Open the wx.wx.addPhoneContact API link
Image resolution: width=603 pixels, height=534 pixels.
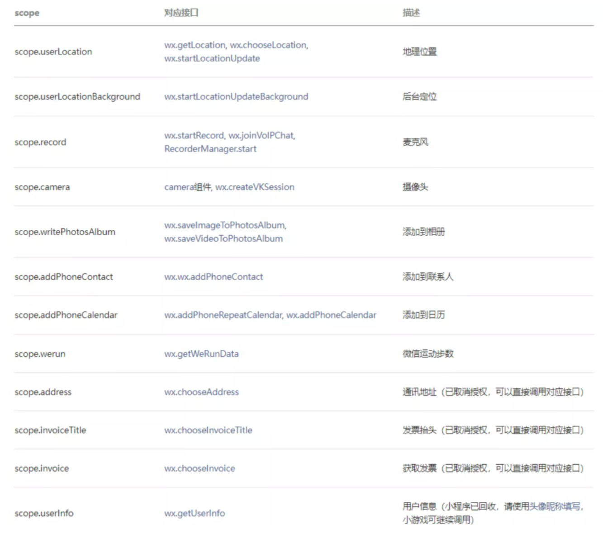tap(214, 277)
